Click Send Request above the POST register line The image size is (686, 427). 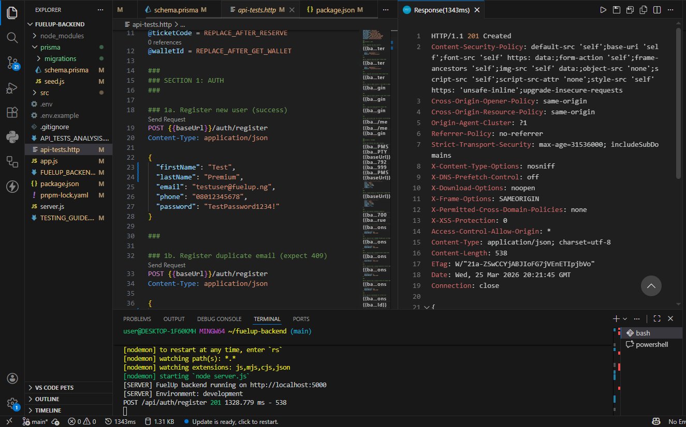(166, 119)
